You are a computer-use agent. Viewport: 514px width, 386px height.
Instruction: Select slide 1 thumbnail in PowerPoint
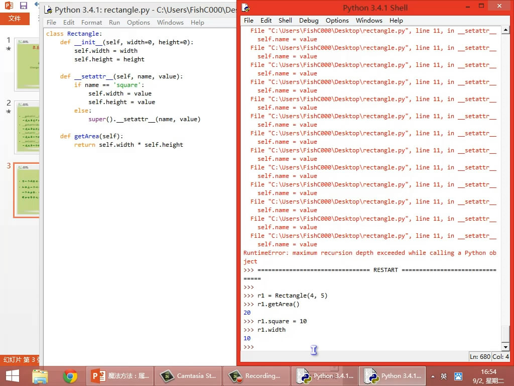[27, 64]
